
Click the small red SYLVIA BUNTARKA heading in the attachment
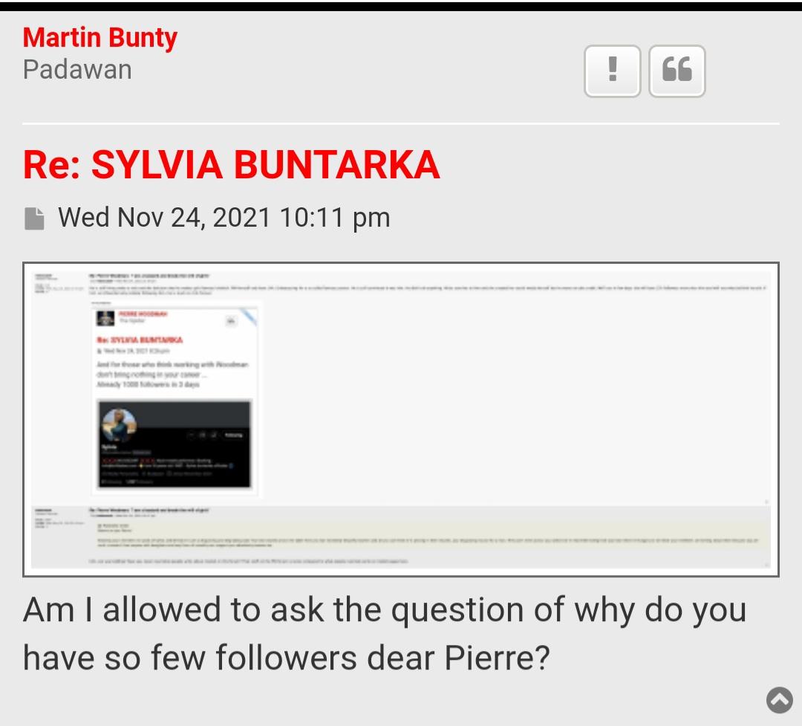tap(140, 340)
